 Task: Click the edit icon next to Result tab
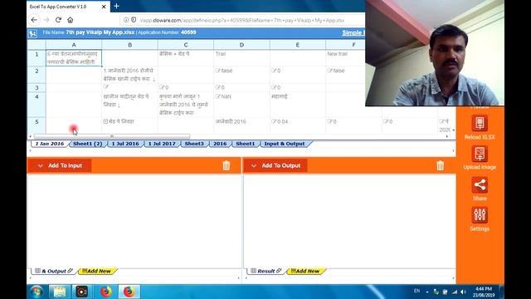[279, 271]
